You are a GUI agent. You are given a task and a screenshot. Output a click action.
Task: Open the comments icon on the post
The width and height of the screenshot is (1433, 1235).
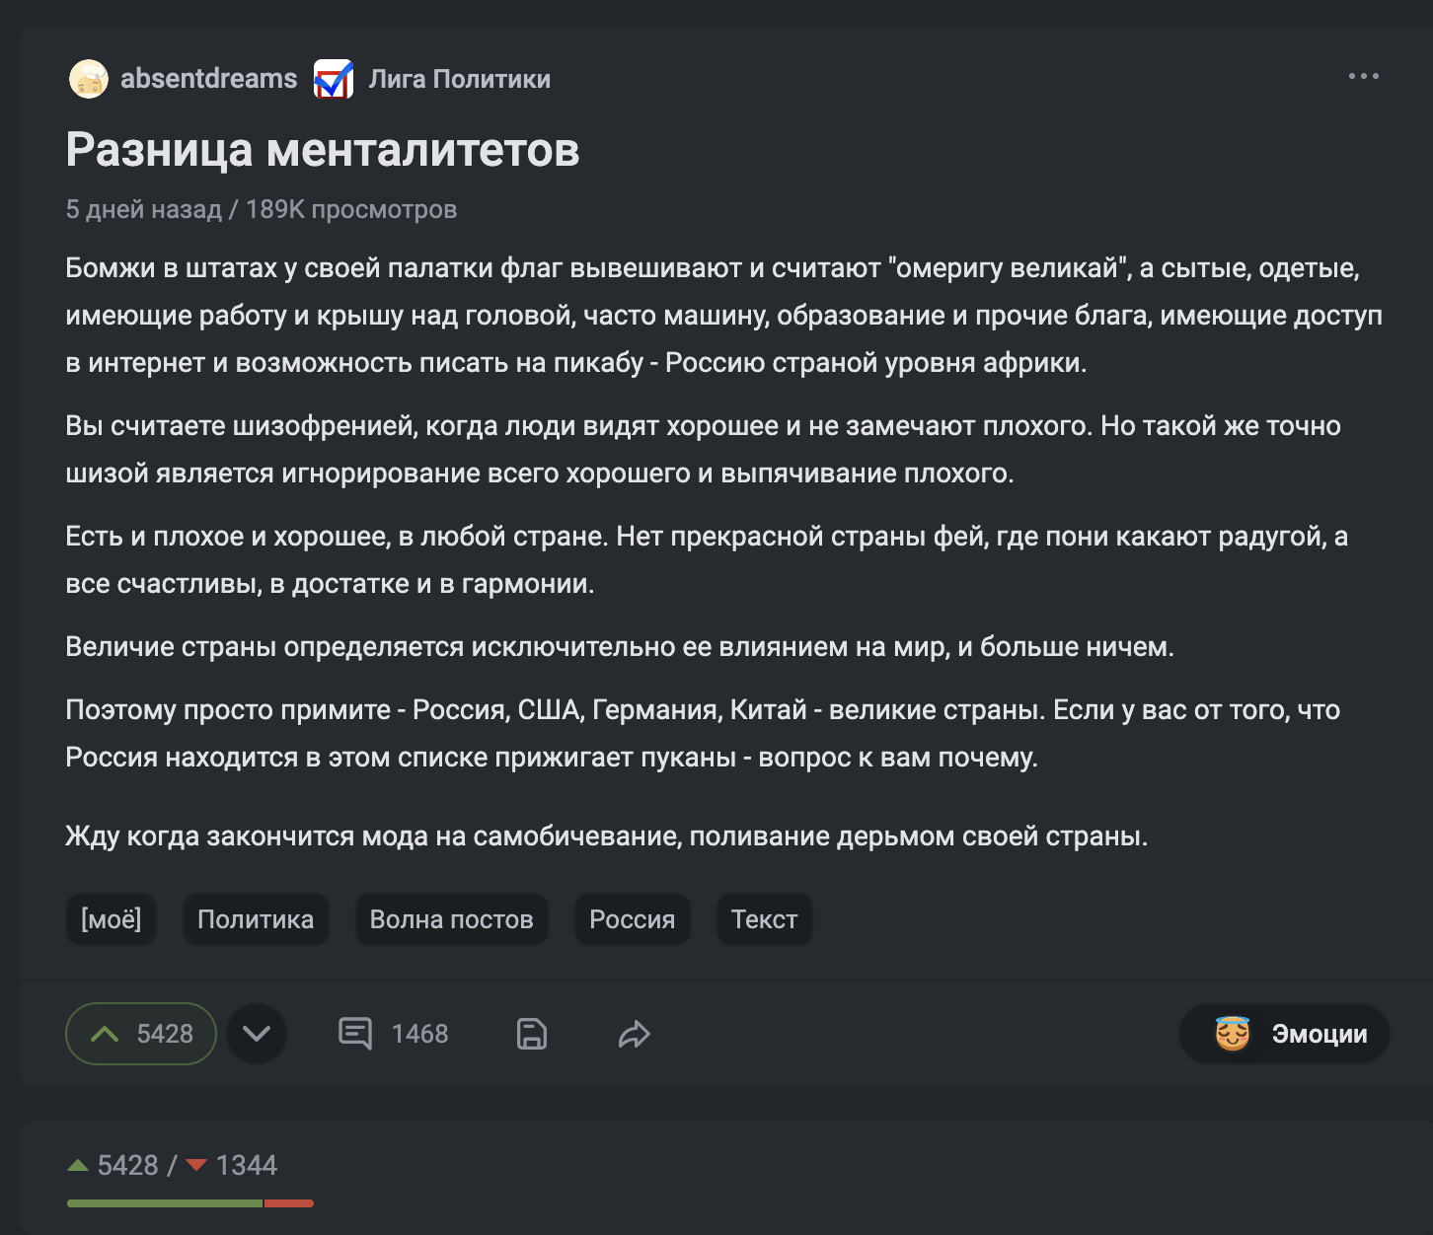click(x=355, y=1034)
